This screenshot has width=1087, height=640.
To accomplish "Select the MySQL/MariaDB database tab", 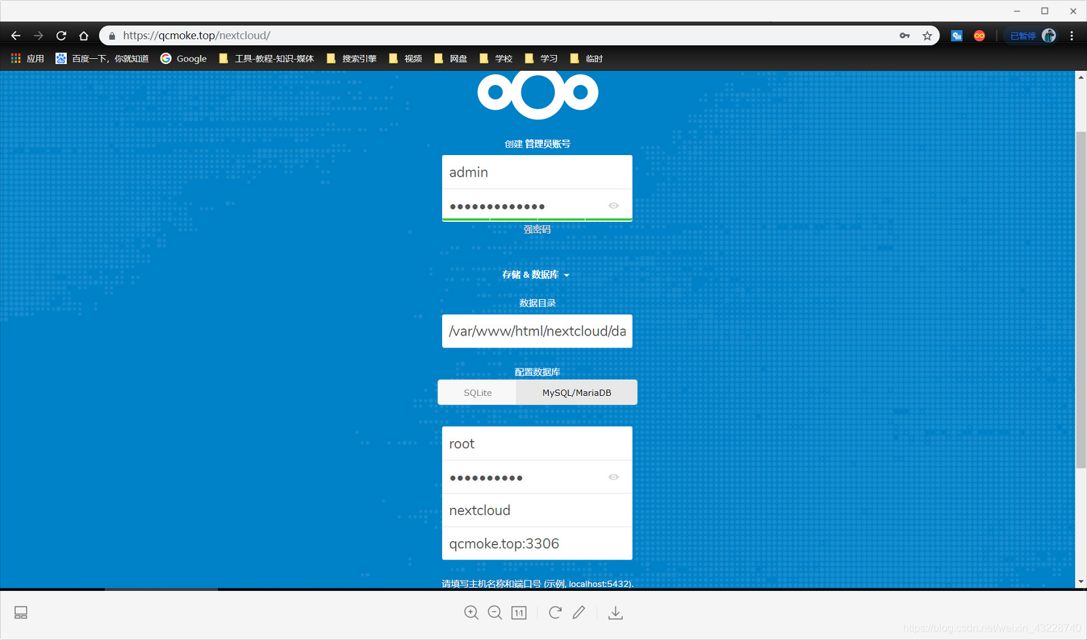I will pyautogui.click(x=577, y=393).
